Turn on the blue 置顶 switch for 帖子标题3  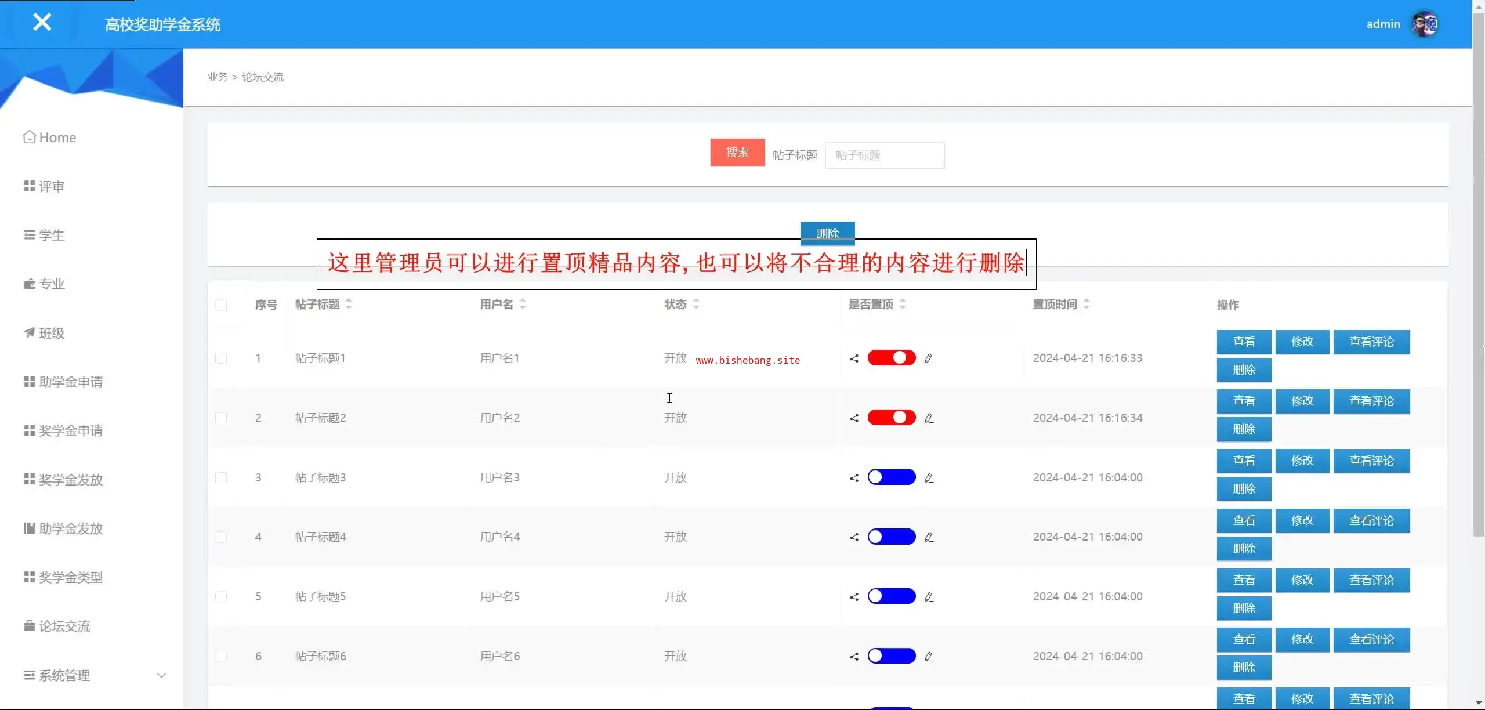[x=891, y=477]
